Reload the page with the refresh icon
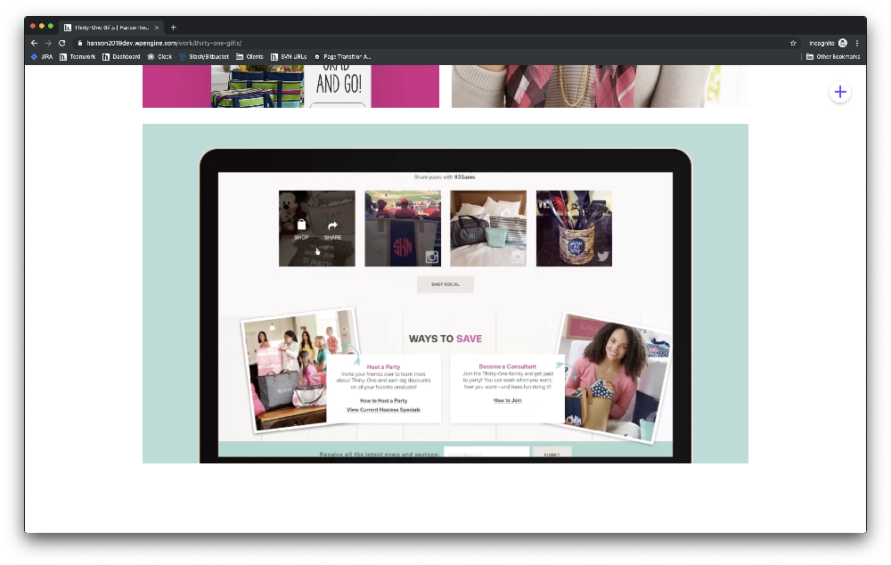This screenshot has width=891, height=565. 62,43
